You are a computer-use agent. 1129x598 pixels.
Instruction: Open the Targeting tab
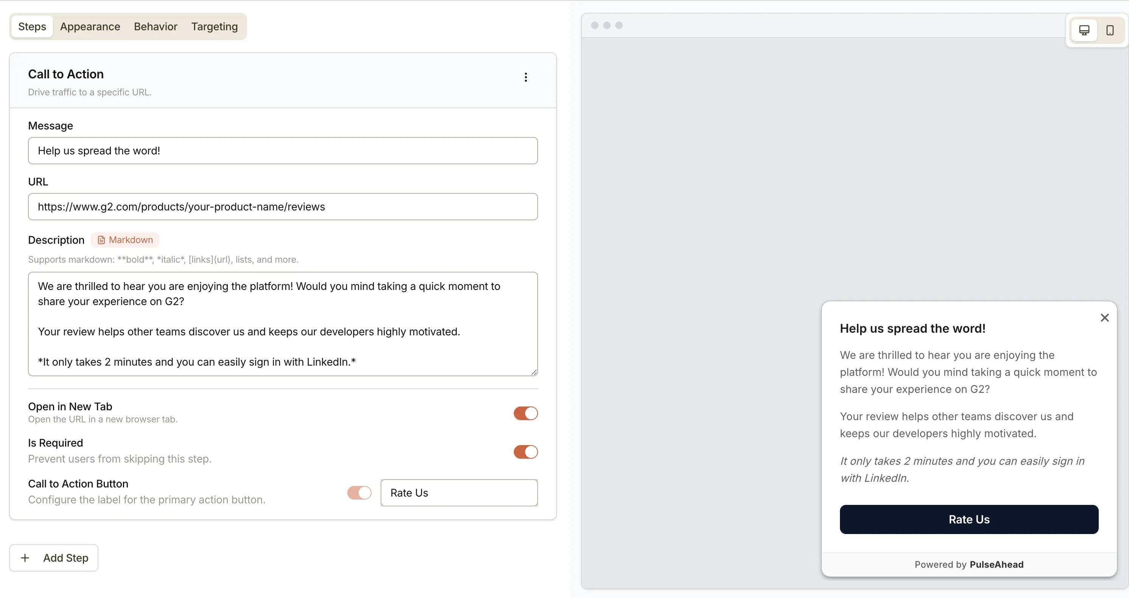214,26
